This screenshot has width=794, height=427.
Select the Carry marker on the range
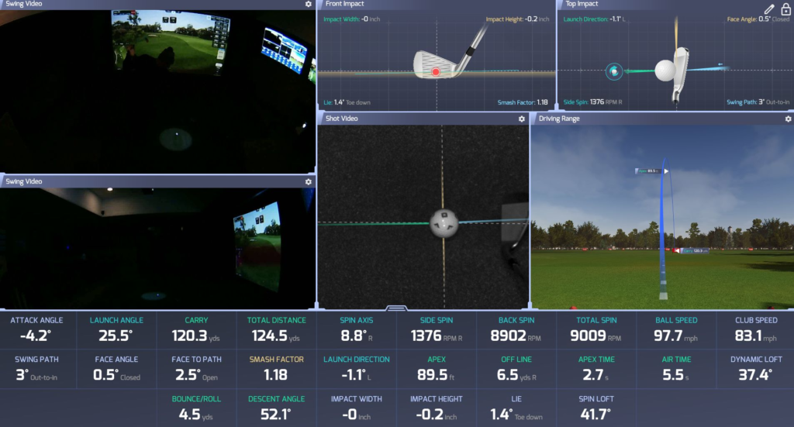click(x=692, y=250)
